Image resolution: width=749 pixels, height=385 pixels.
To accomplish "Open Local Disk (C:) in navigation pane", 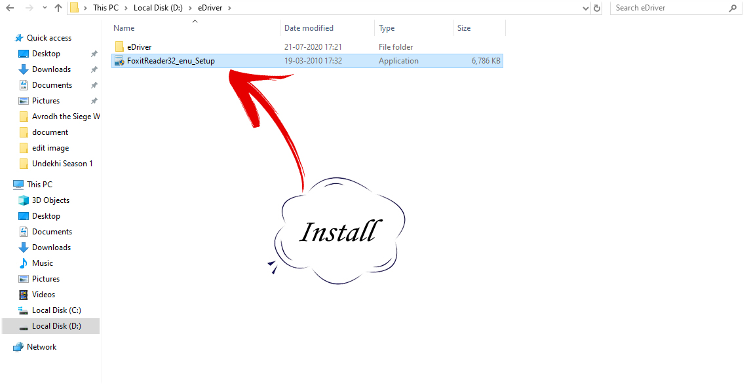I will (56, 310).
